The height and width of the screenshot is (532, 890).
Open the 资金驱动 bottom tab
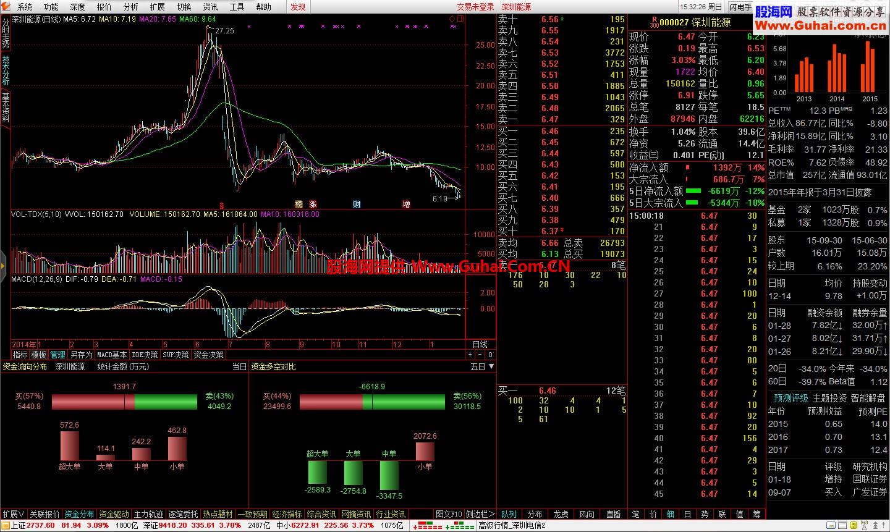tap(114, 514)
